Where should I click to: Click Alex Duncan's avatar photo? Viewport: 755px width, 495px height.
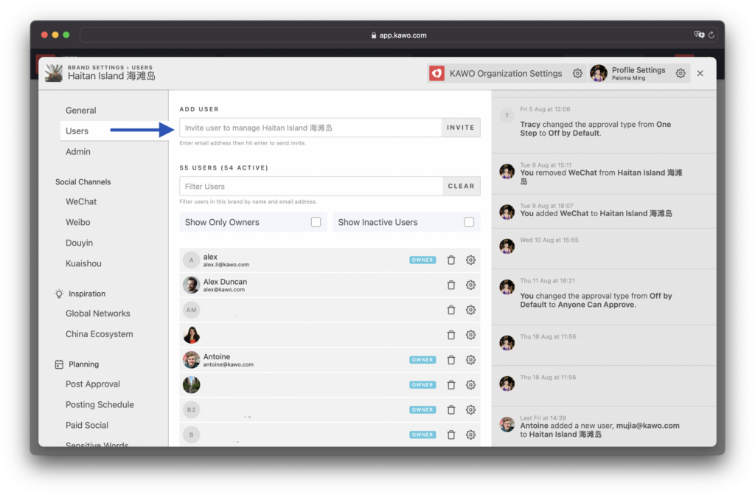tap(191, 285)
